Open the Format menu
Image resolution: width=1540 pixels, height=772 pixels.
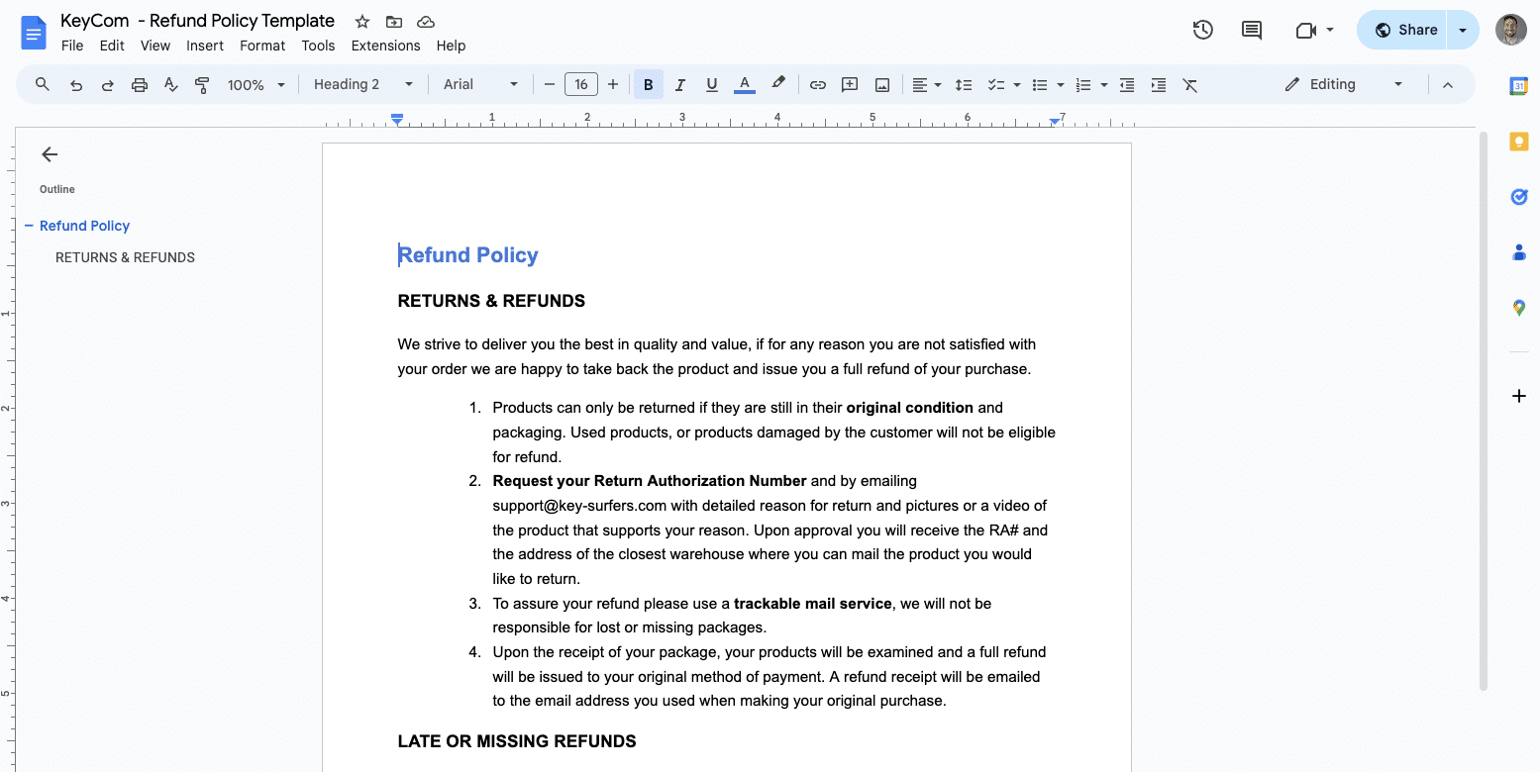coord(261,45)
